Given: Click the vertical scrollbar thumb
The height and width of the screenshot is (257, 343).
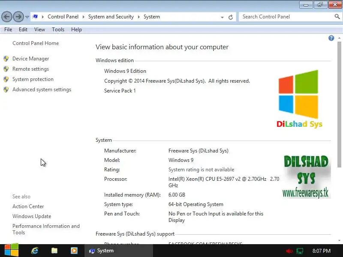Looking at the screenshot, I should click(339, 105).
